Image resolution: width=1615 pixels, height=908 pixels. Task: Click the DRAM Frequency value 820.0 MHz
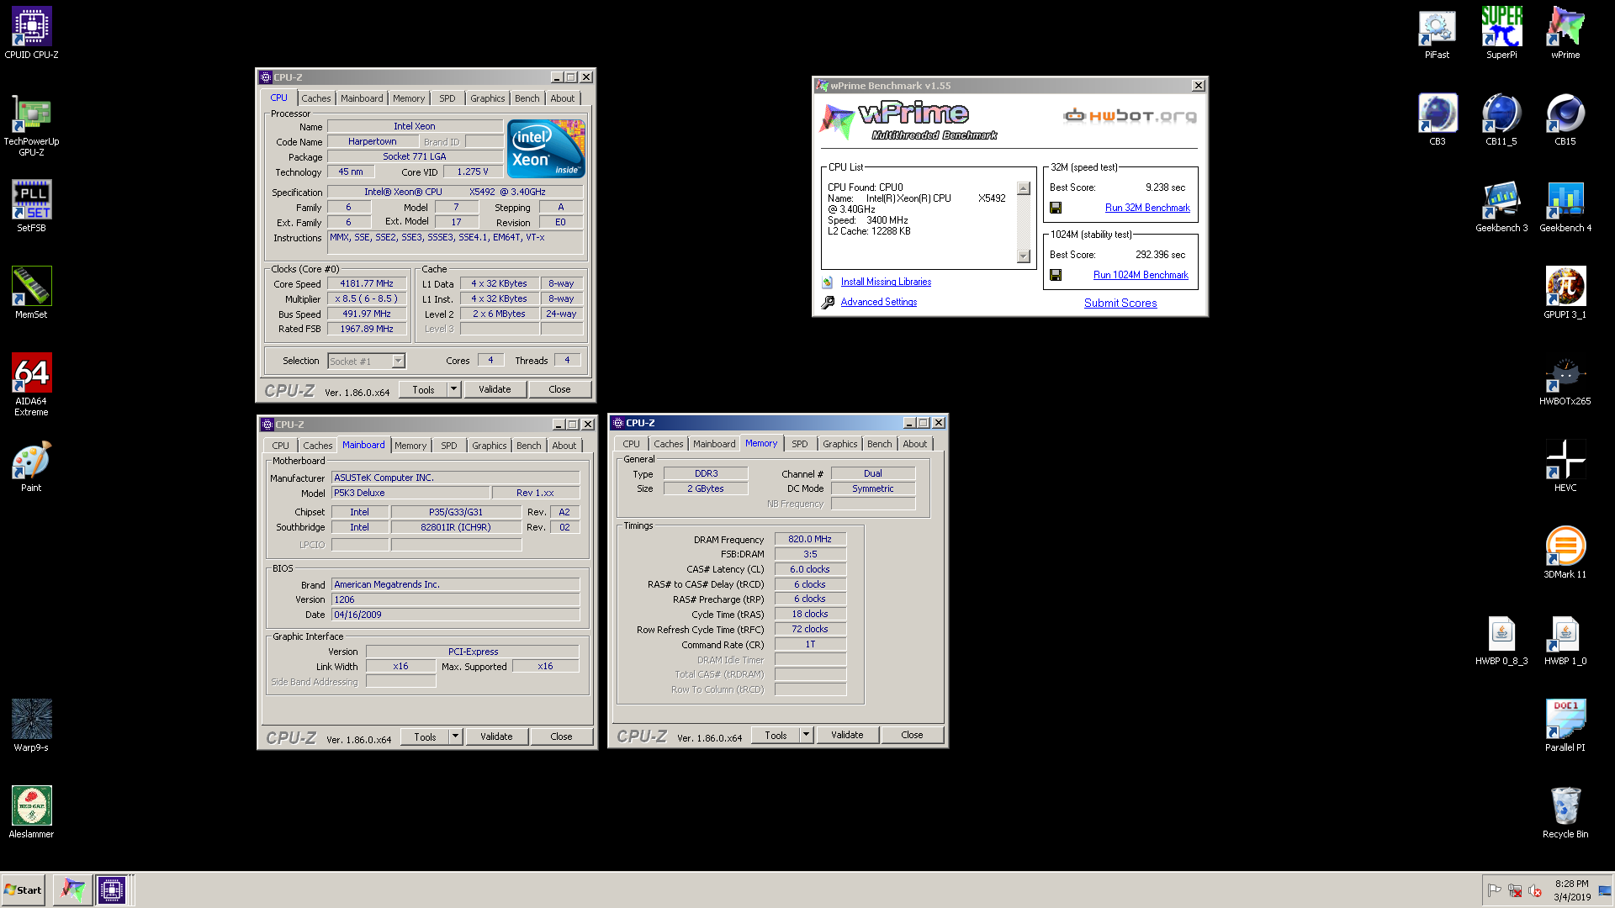pos(810,539)
